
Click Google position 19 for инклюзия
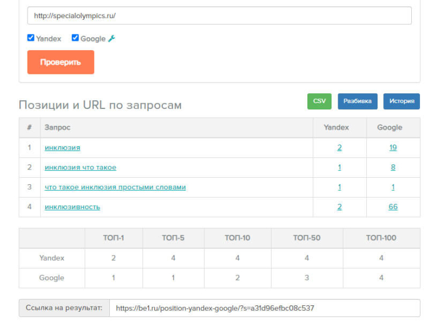pos(393,148)
